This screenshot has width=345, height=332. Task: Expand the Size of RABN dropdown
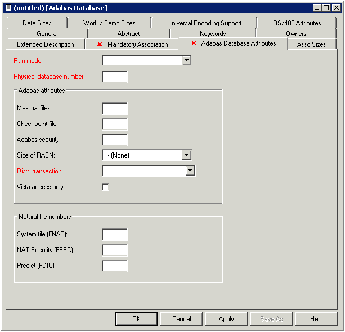click(187, 155)
